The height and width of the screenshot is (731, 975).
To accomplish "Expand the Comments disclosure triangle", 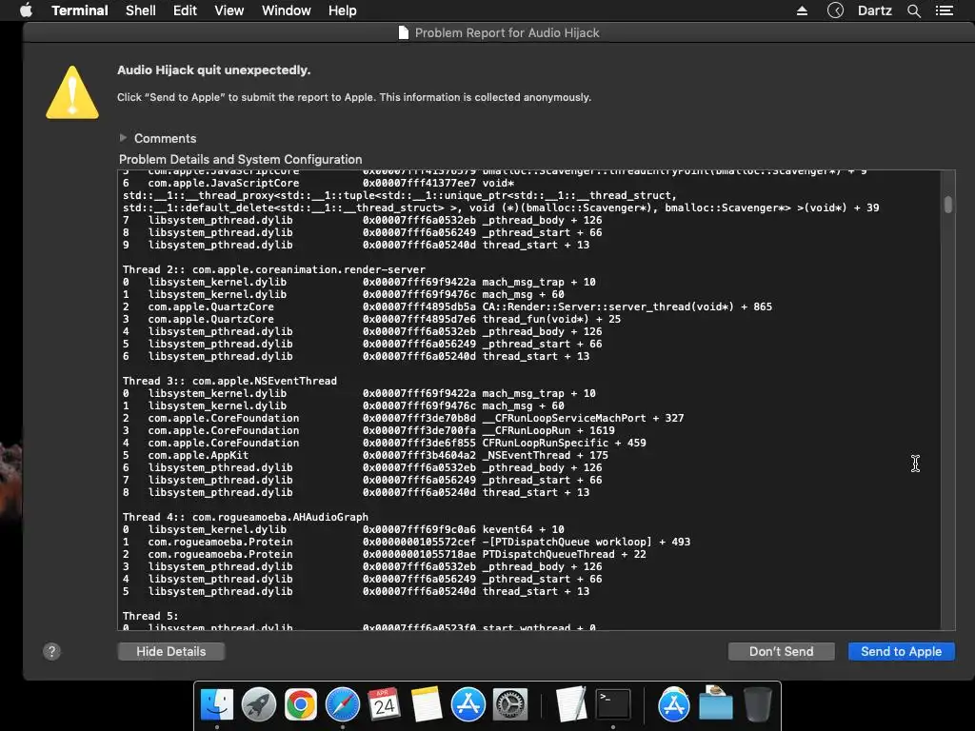I will click(x=123, y=137).
